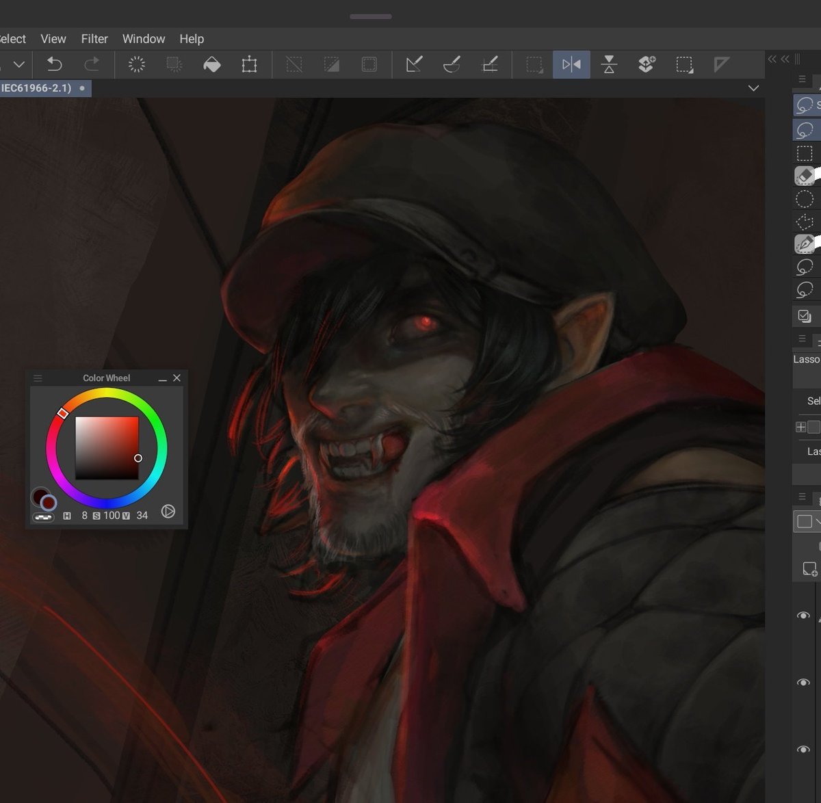Click the hue ring handle on Color Wheel
Viewport: 821px width, 803px height.
point(62,413)
